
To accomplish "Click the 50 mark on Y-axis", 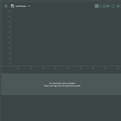I will click(x=9, y=37).
